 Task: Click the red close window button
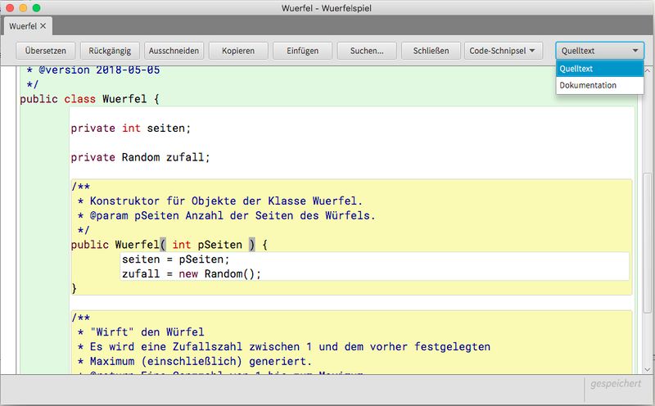point(10,7)
